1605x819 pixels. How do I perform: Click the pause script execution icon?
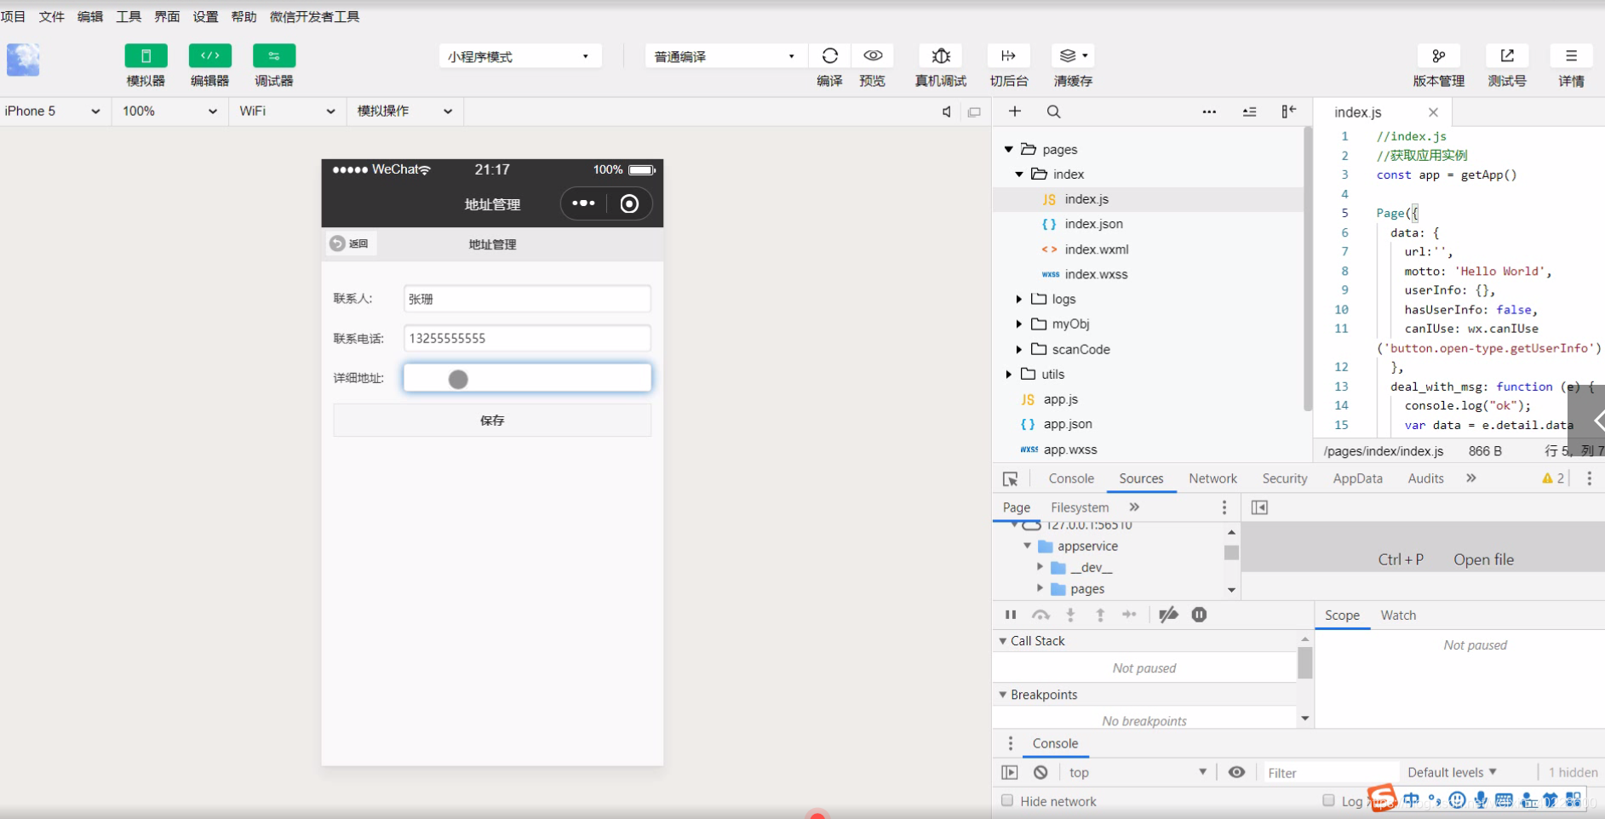(x=1011, y=615)
